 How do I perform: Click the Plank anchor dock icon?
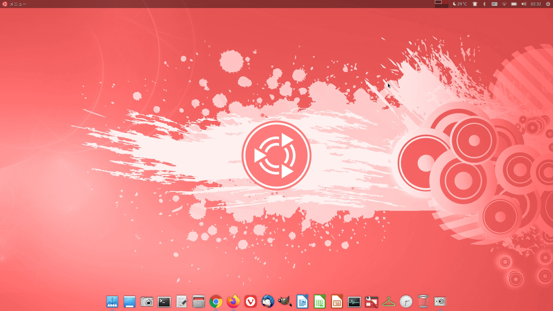112,302
